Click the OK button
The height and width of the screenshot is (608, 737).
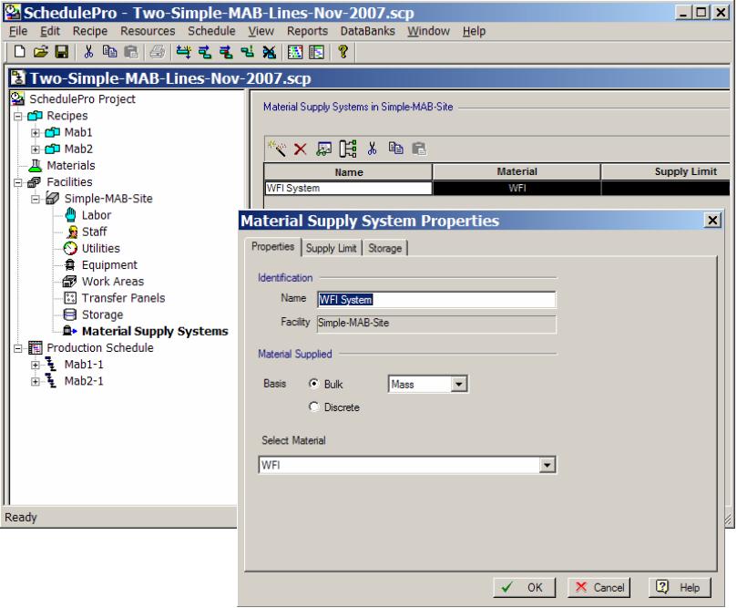(526, 587)
